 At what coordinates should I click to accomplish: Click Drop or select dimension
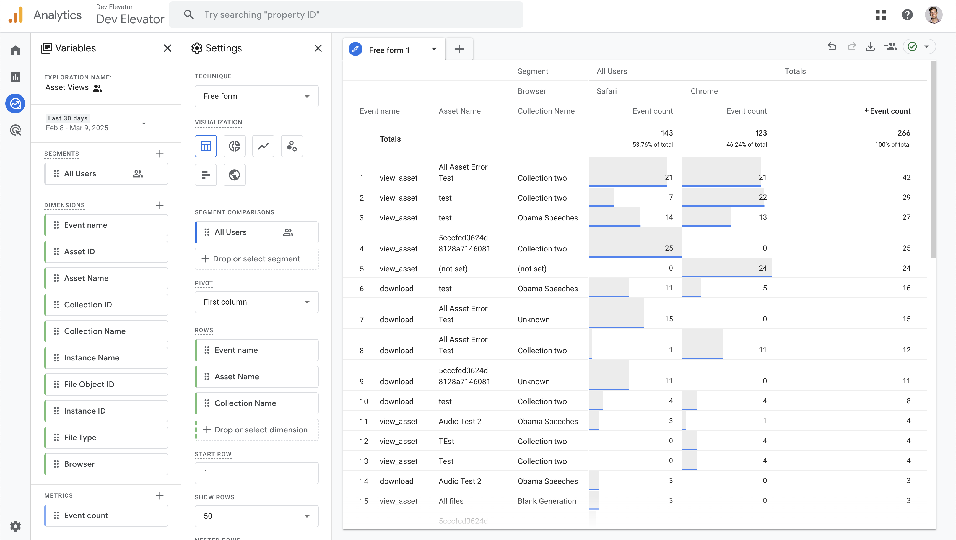click(x=256, y=430)
